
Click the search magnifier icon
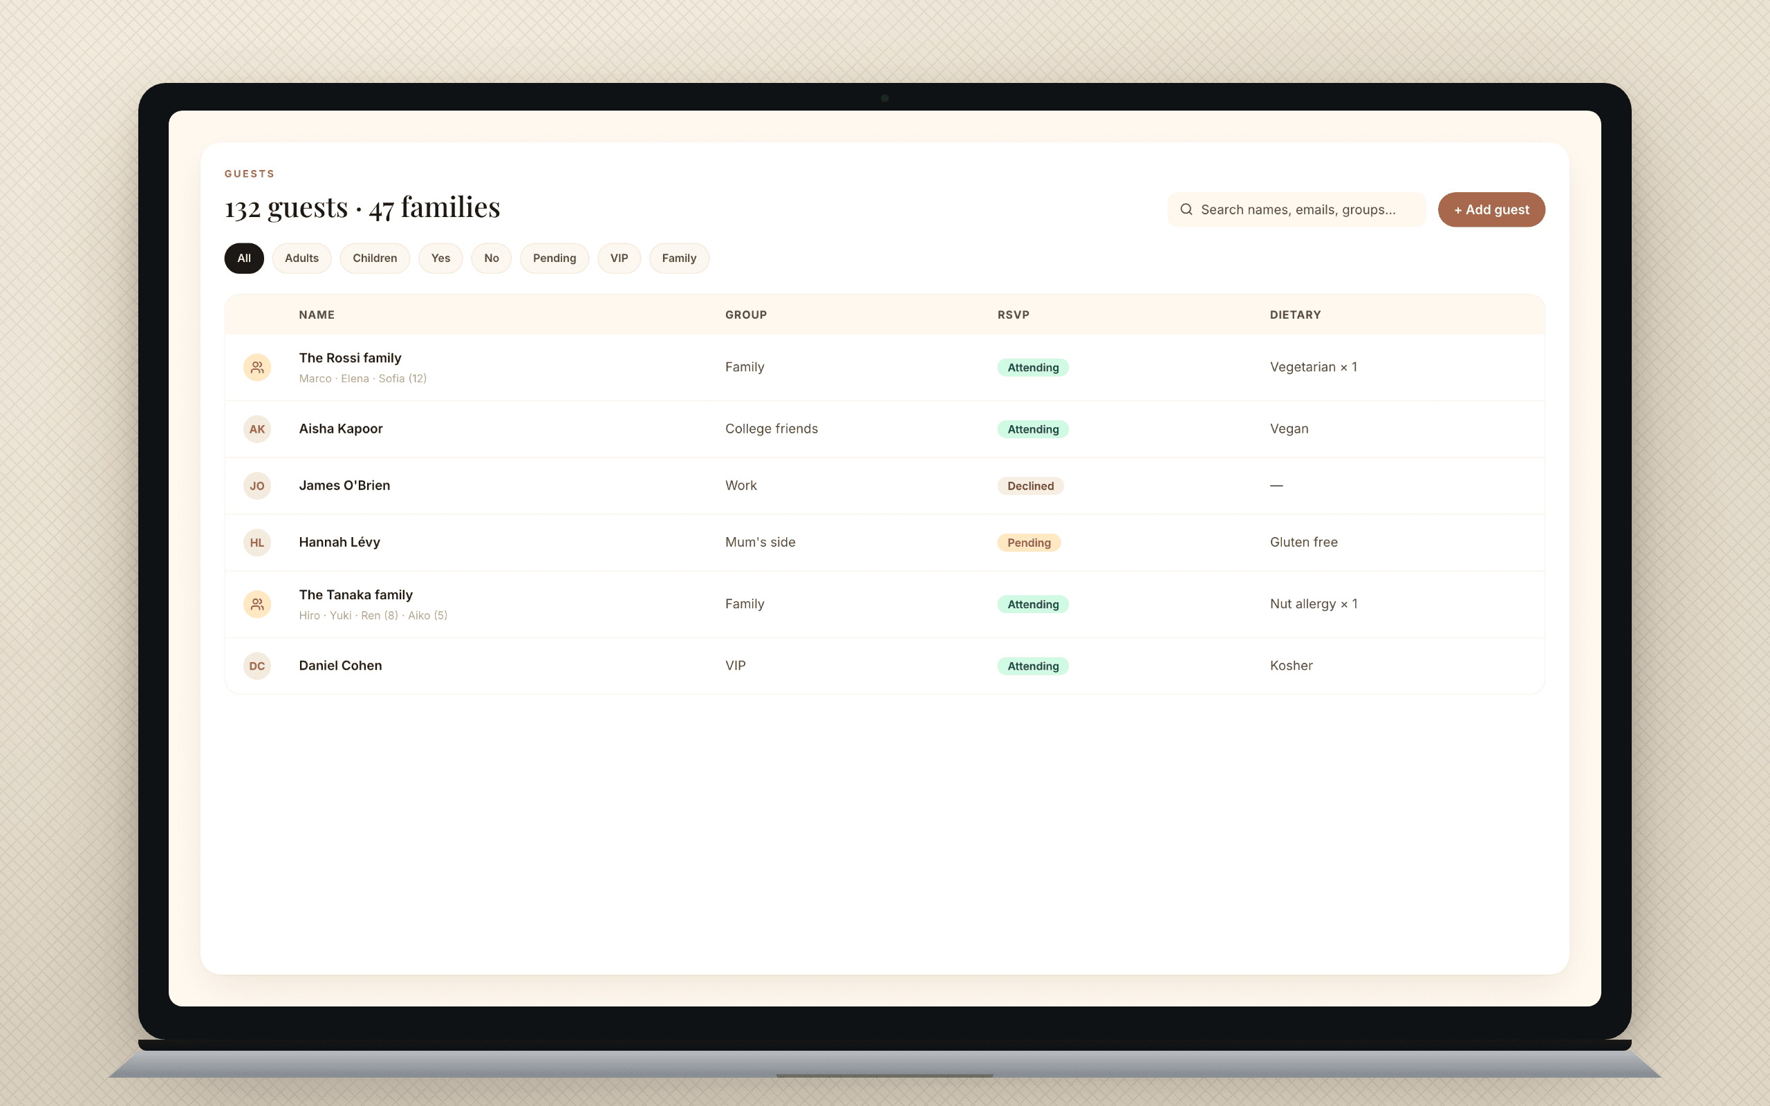pyautogui.click(x=1186, y=209)
